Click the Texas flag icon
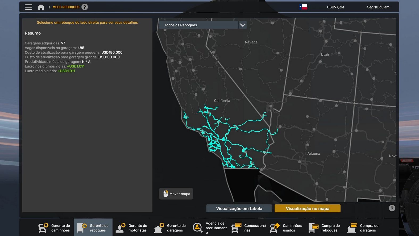The height and width of the screenshot is (236, 419). pos(303,7)
